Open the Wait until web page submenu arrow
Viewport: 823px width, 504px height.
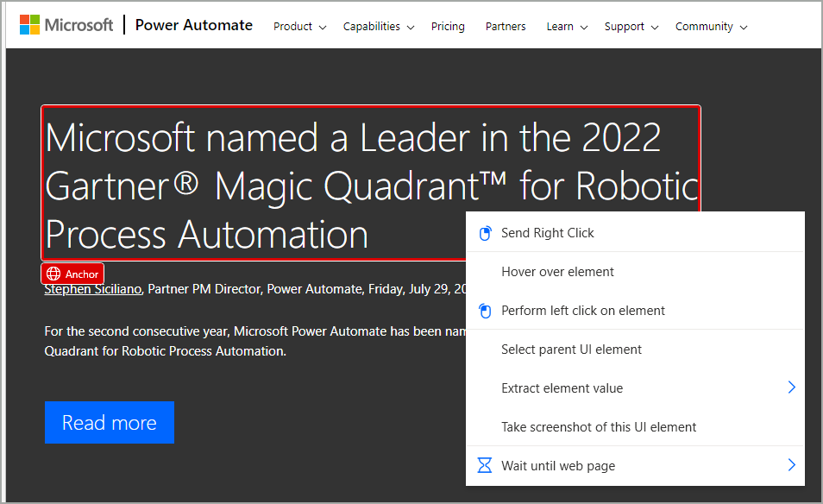791,466
